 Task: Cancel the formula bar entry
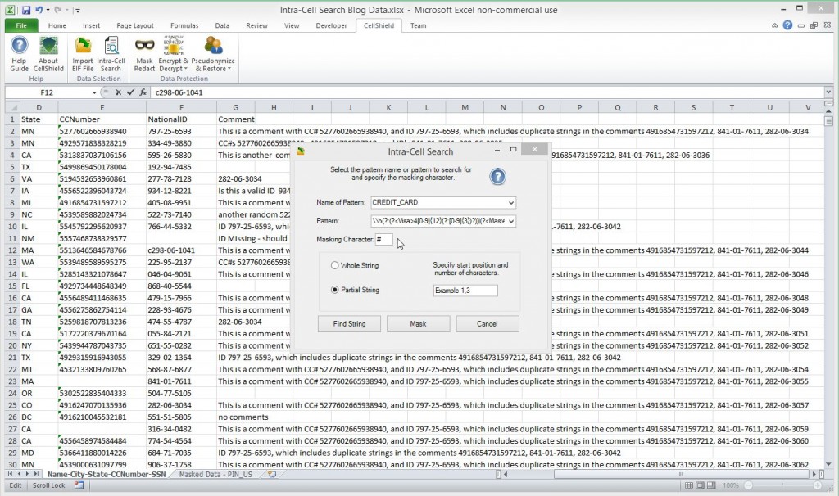(118, 92)
